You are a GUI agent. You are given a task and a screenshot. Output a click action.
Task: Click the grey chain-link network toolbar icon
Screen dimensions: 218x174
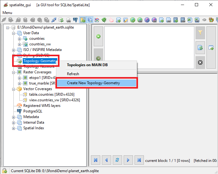tap(204, 20)
